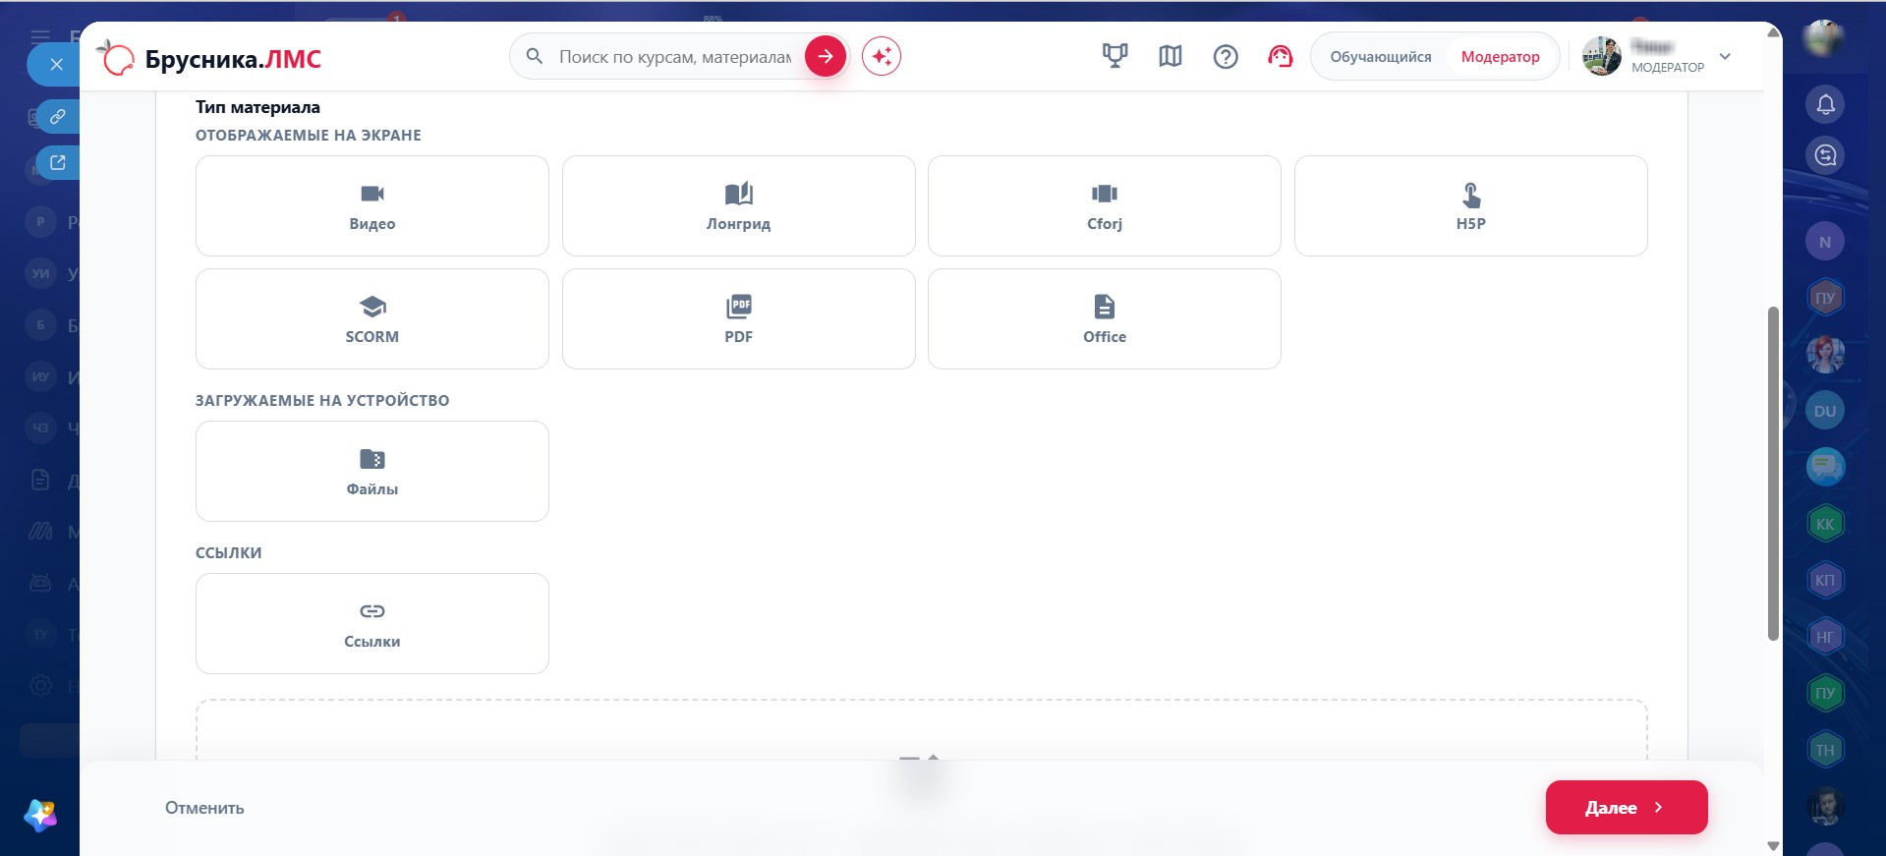Open notifications bell in right sidebar
Screen dimensions: 1886x856
tap(1825, 104)
